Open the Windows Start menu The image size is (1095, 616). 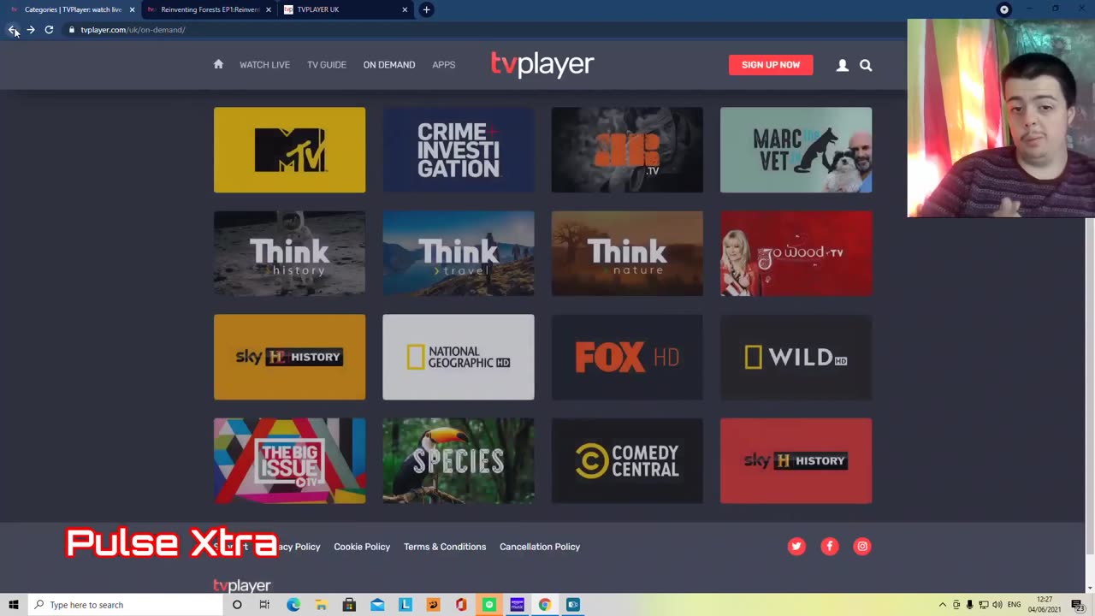coord(13,605)
